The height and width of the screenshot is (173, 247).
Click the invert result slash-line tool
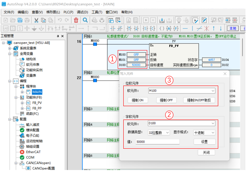(x=200, y=28)
